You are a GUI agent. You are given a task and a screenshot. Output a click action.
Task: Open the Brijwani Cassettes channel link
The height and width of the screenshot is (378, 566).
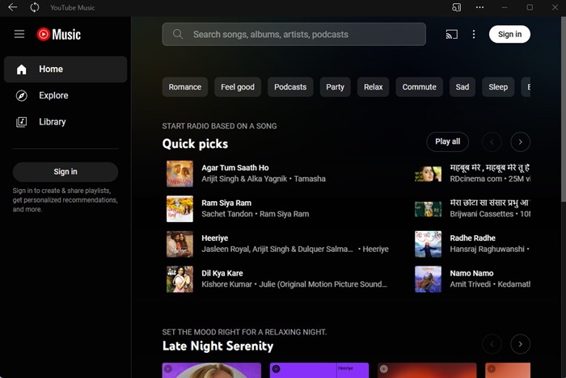(482, 214)
